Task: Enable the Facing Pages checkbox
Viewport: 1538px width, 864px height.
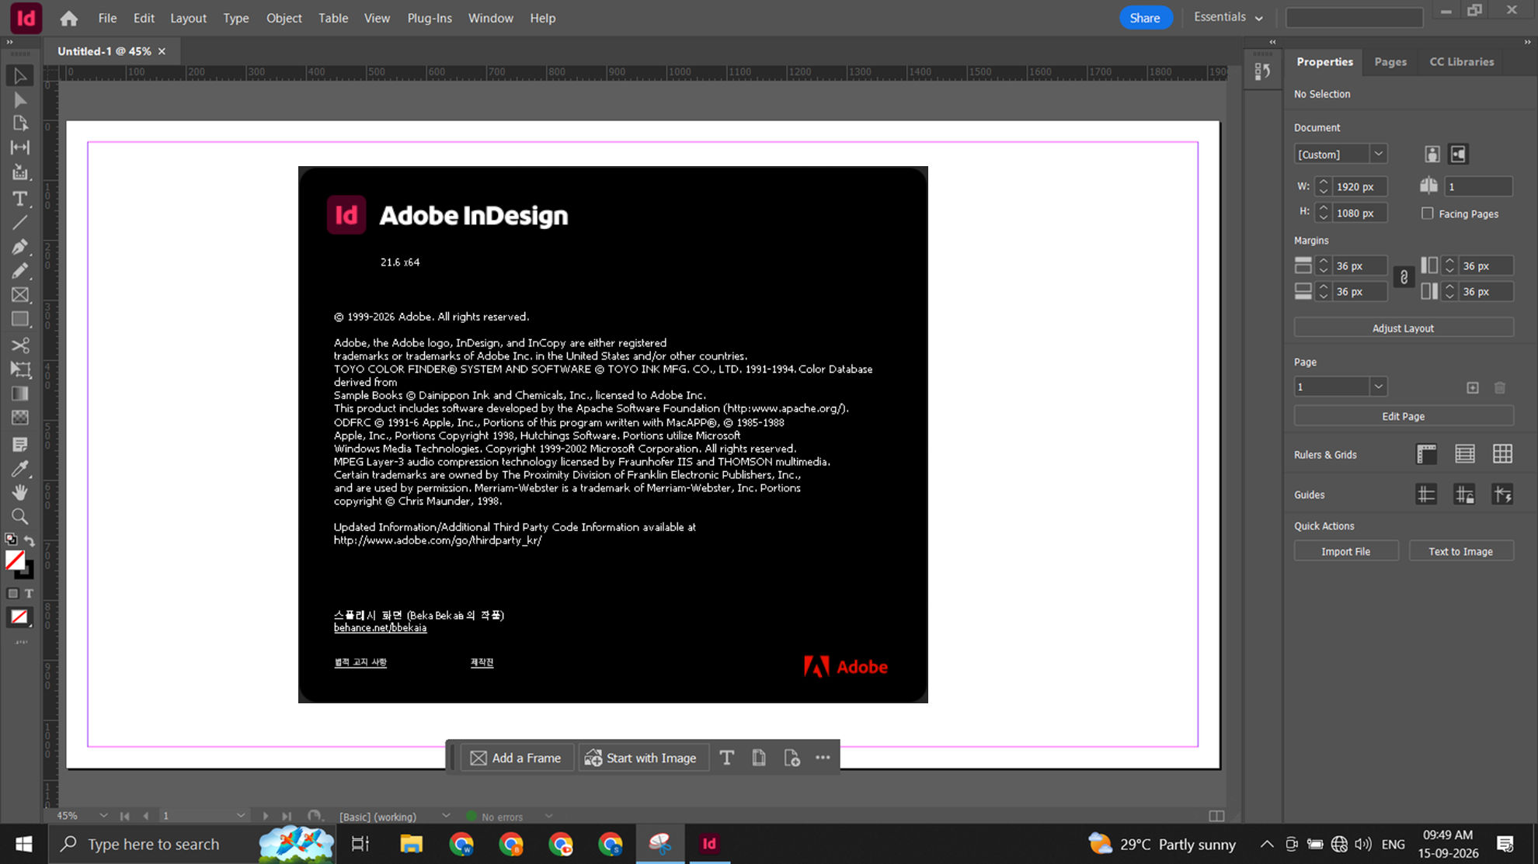Action: pos(1427,213)
